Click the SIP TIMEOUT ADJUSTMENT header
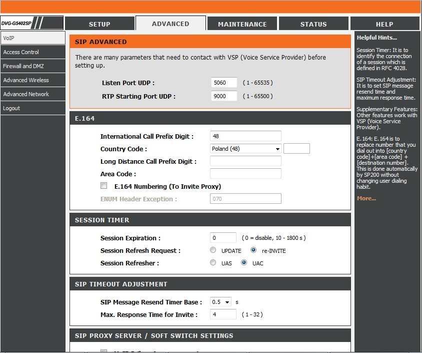Image resolution: width=422 pixels, height=353 pixels. pyautogui.click(x=210, y=284)
